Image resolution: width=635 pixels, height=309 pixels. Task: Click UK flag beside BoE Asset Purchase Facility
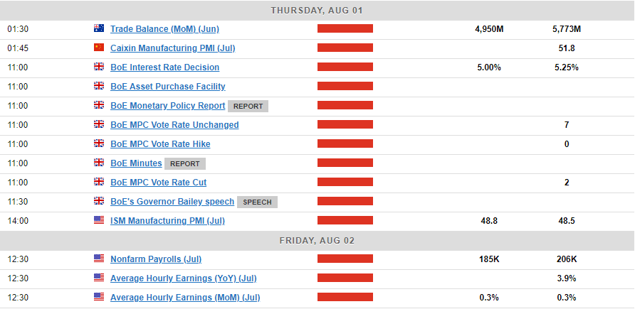pos(99,87)
